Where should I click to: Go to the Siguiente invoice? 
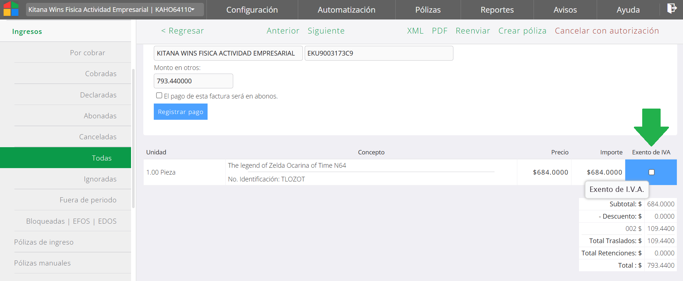coord(326,31)
